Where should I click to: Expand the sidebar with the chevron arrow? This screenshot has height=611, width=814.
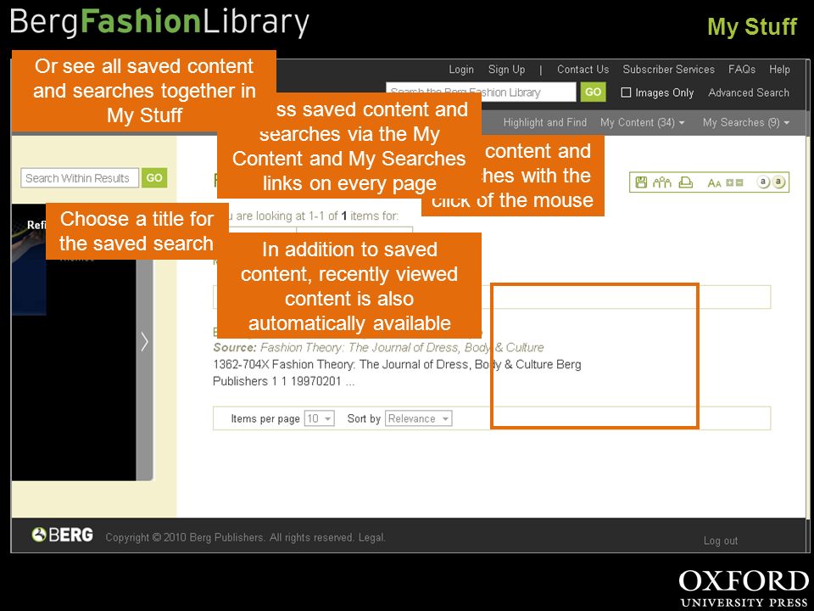(x=145, y=342)
